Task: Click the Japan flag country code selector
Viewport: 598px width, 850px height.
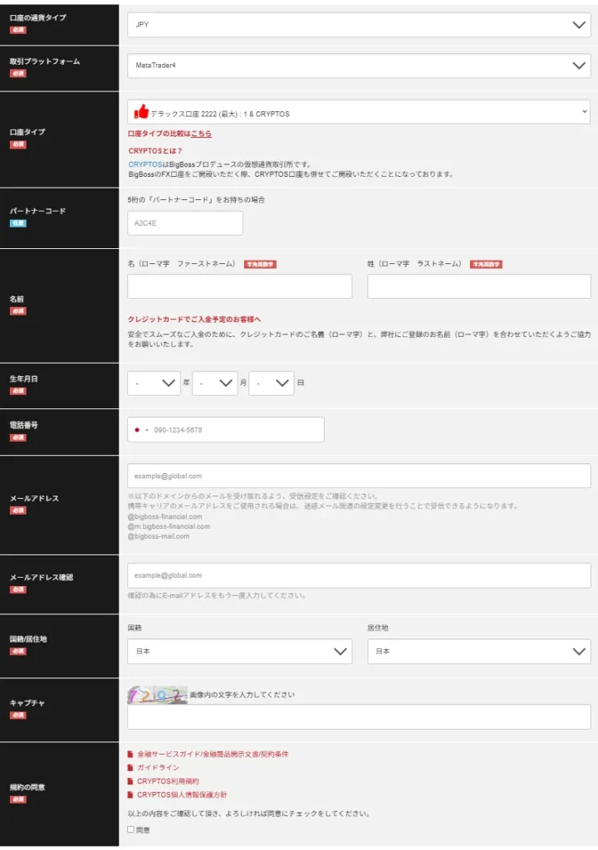Action: (140, 430)
